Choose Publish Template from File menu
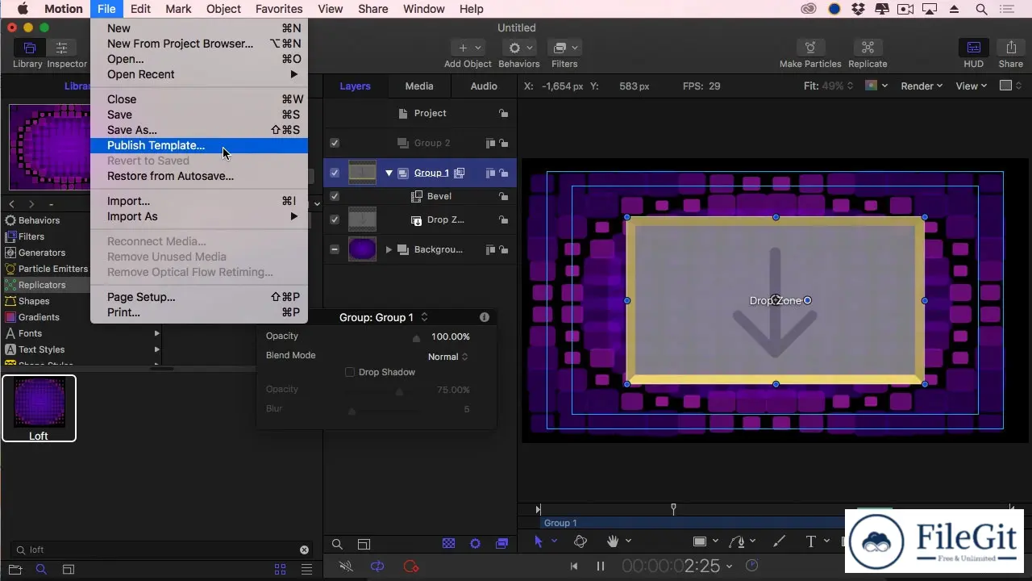Image resolution: width=1032 pixels, height=581 pixels. [x=199, y=145]
